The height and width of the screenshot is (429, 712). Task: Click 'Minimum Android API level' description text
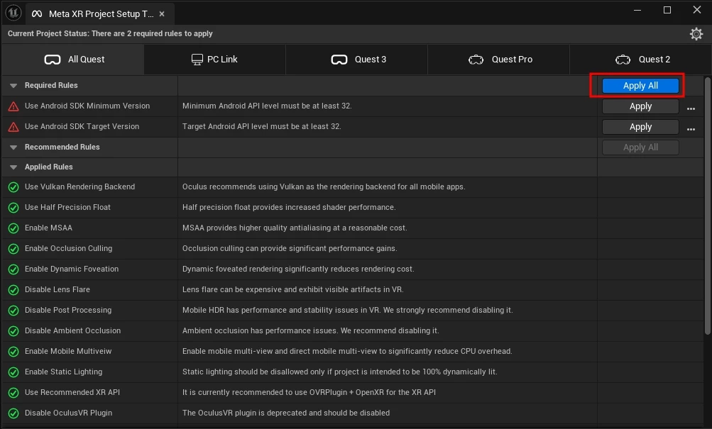[267, 106]
